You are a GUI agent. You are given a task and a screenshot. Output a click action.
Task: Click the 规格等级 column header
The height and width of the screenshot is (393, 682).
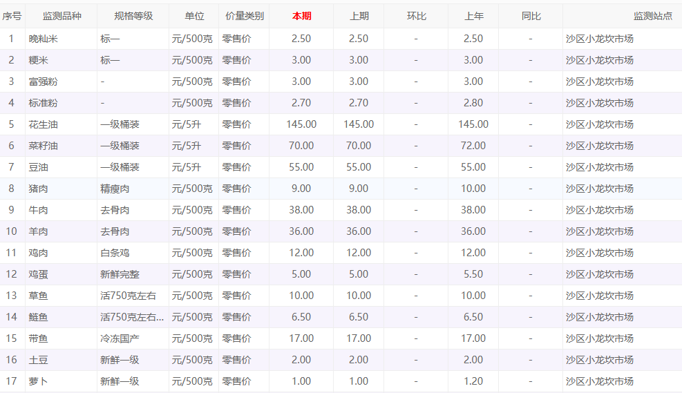pos(133,16)
